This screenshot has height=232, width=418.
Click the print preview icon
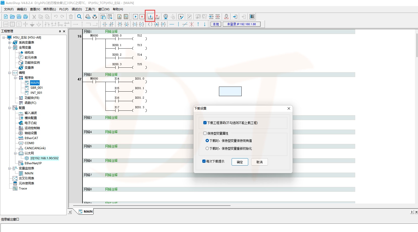pyautogui.click(x=88, y=16)
